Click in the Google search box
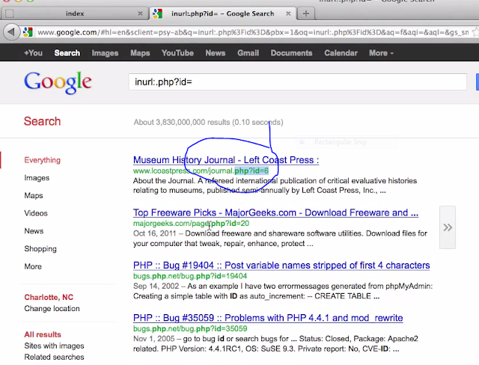479x365 pixels. pyautogui.click(x=298, y=82)
